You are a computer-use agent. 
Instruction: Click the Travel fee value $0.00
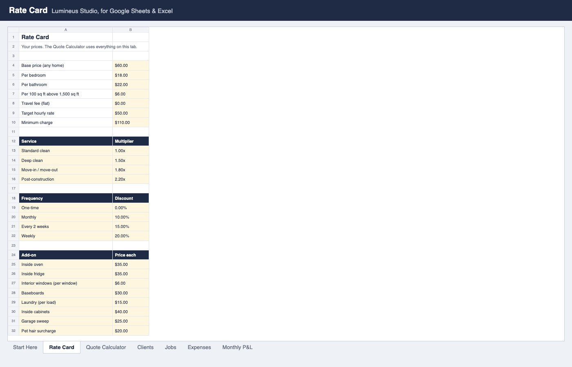131,103
